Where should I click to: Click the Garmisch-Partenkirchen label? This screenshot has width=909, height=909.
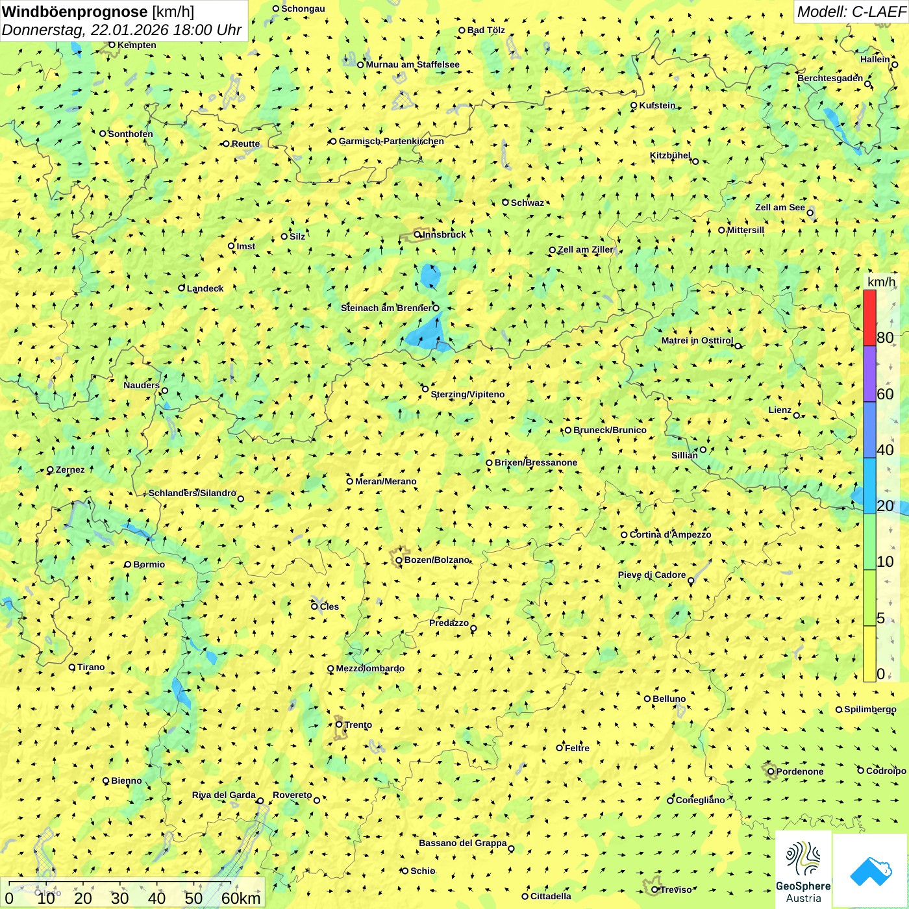(x=392, y=141)
